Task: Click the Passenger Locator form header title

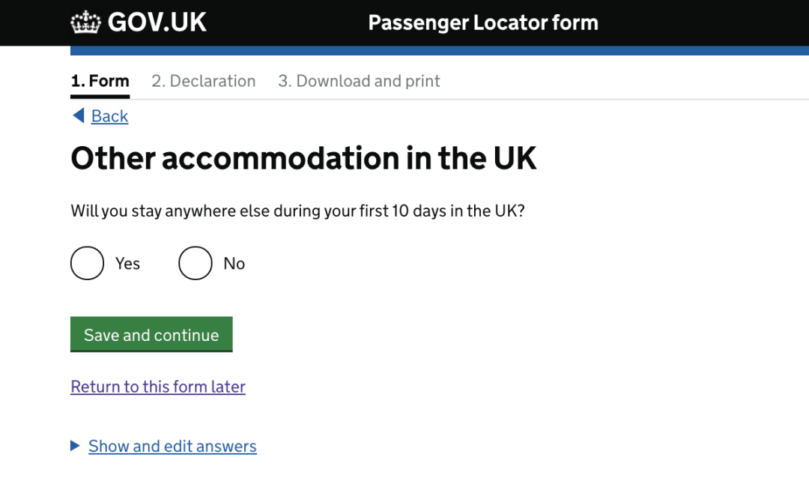Action: [483, 22]
